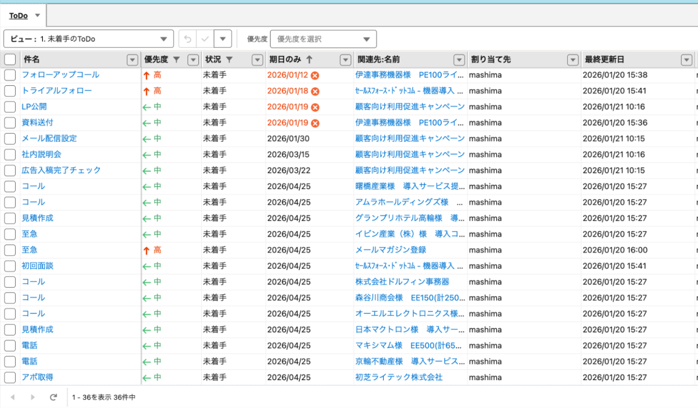Check the box next to LP公開
Viewport: 698px width, 408px height.
click(10, 106)
